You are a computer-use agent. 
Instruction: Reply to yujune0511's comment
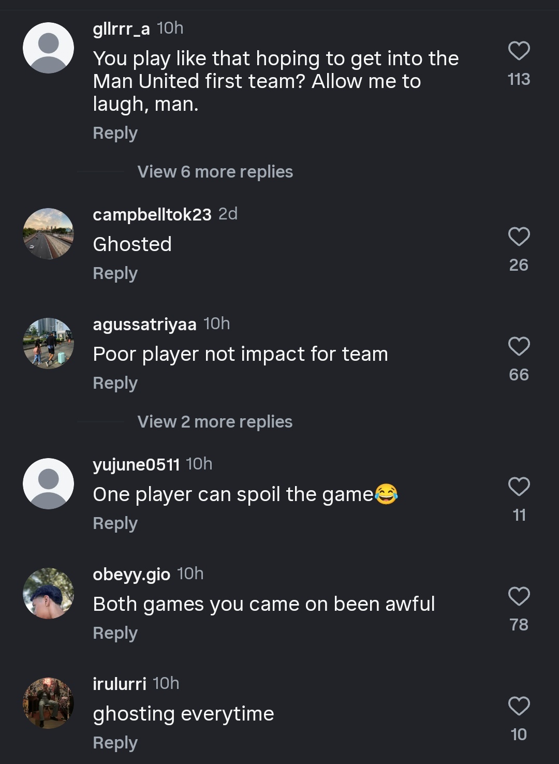coord(115,523)
